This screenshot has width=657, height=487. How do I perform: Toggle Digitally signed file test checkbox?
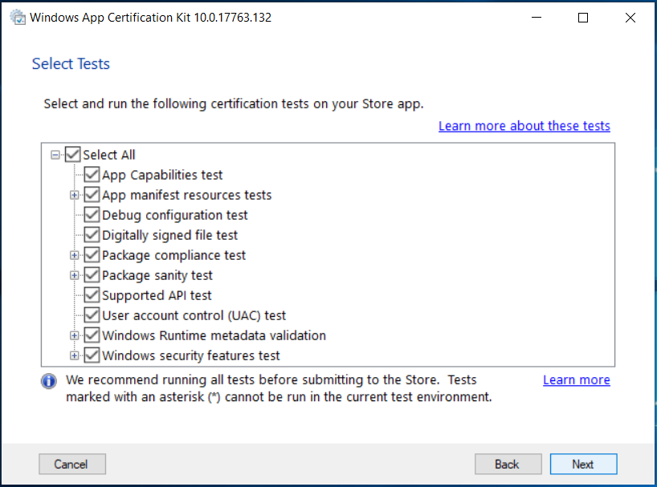(92, 235)
